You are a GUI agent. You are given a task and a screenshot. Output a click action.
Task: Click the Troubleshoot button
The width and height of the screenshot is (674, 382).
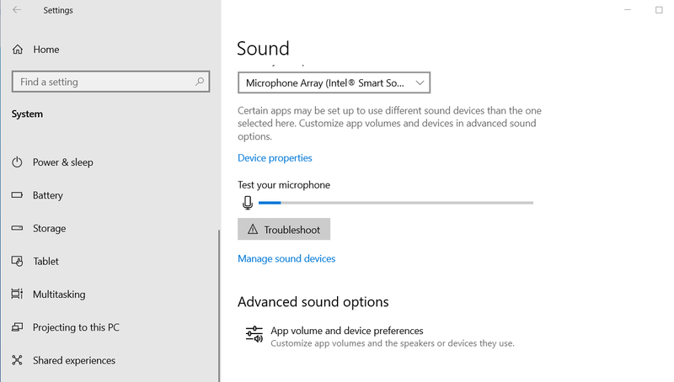(284, 229)
